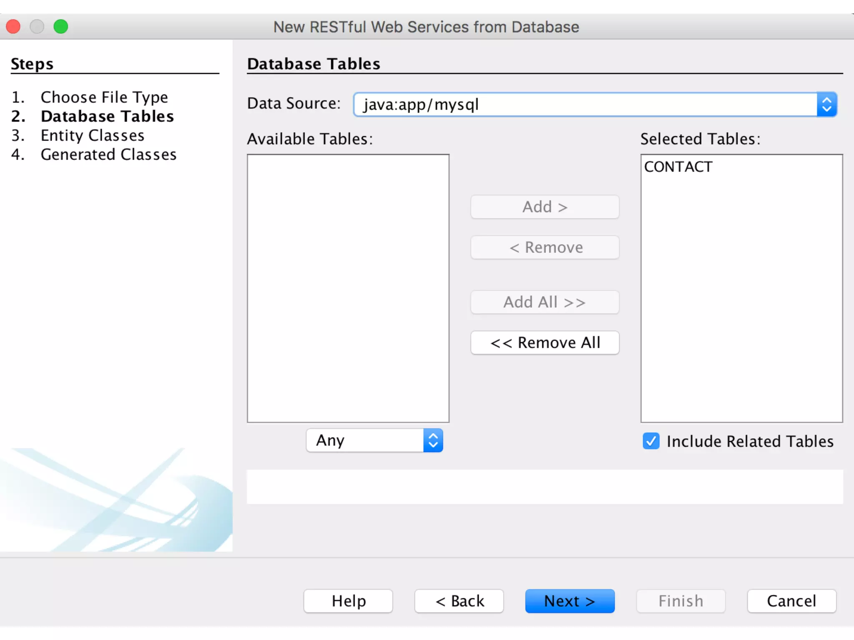The width and height of the screenshot is (854, 640).
Task: Cancel the web services wizard
Action: click(791, 601)
